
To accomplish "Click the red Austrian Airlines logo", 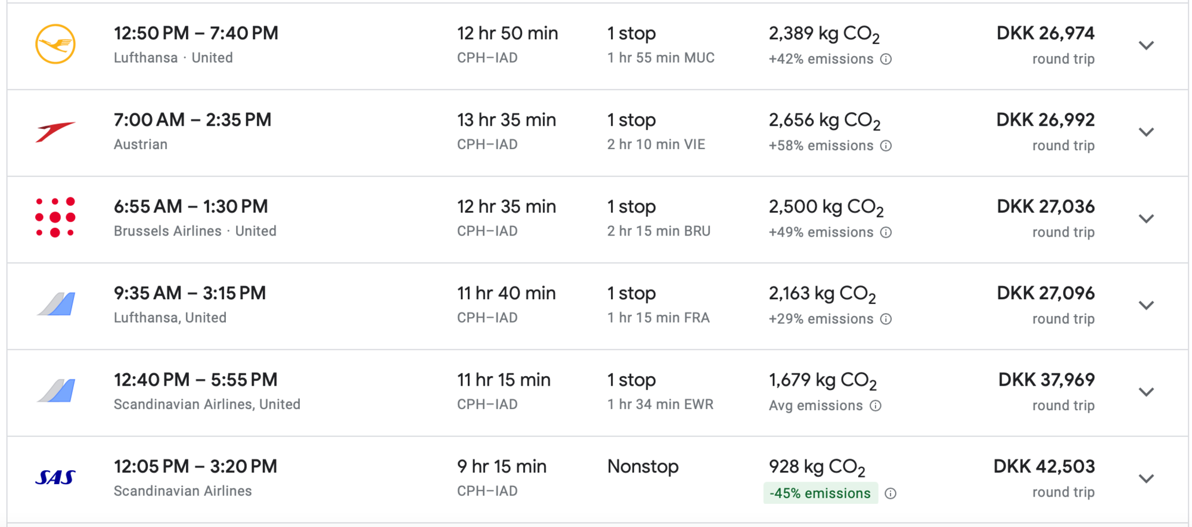I will pos(55,131).
